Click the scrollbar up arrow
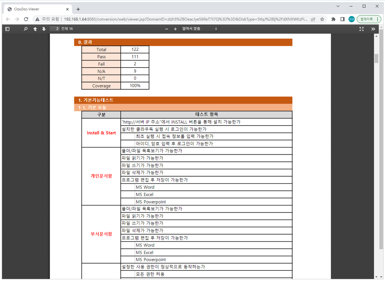The width and height of the screenshot is (385, 281). [376, 36]
